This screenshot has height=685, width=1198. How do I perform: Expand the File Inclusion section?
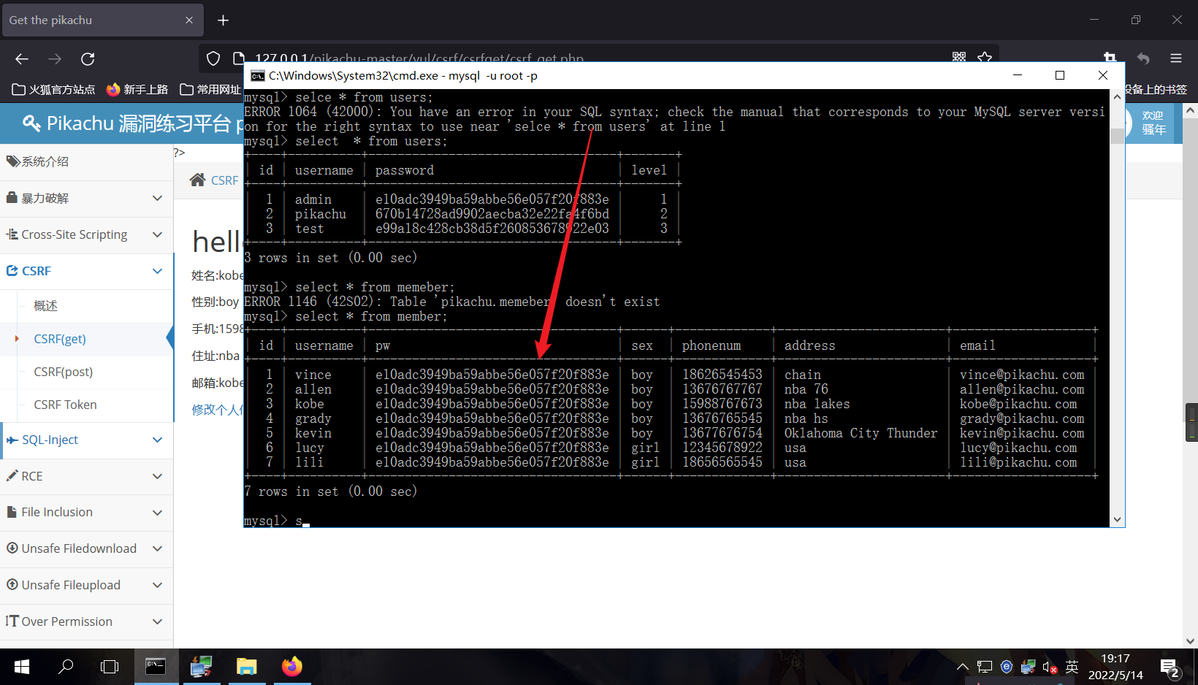click(x=157, y=512)
